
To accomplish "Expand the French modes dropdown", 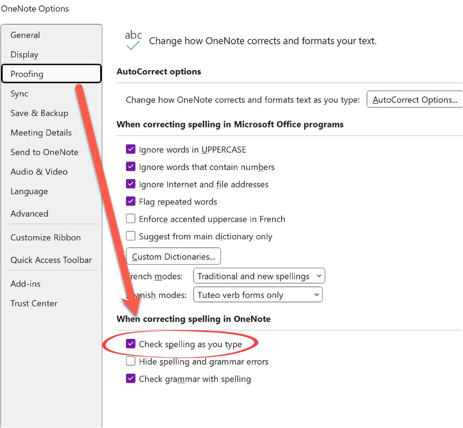I will 259,276.
